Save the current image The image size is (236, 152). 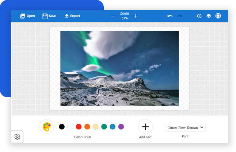49,16
